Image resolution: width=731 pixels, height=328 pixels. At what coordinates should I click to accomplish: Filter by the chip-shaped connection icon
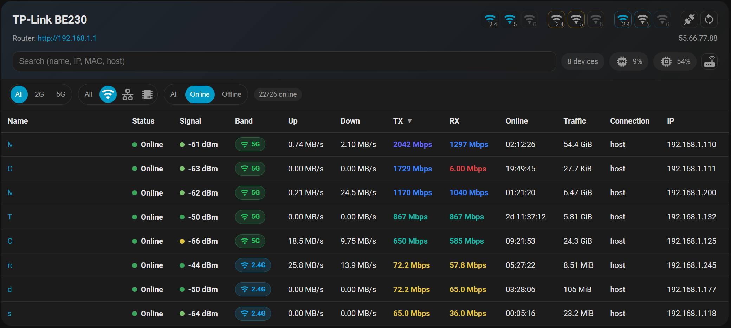click(147, 94)
